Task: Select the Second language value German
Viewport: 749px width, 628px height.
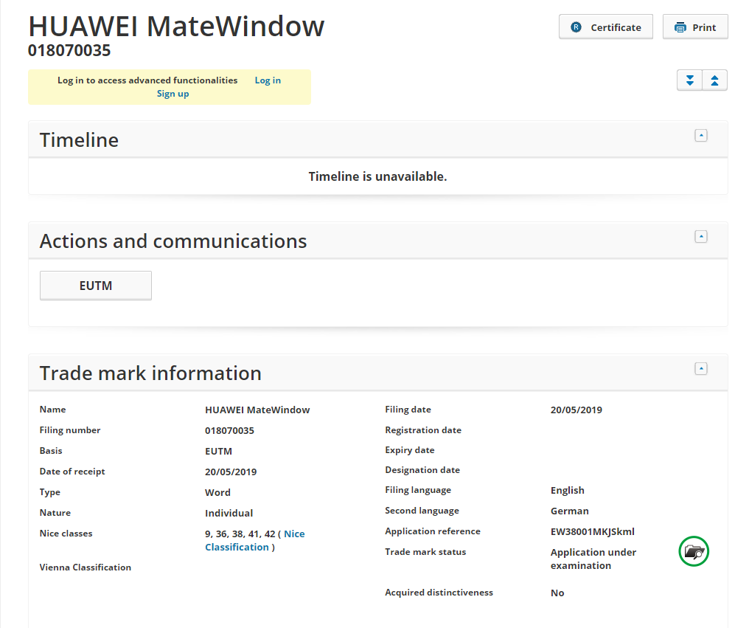Action: 569,511
